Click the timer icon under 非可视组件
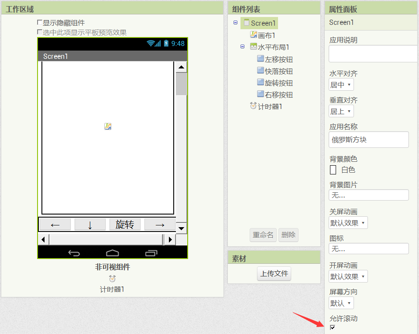The image size is (419, 334). pyautogui.click(x=112, y=279)
